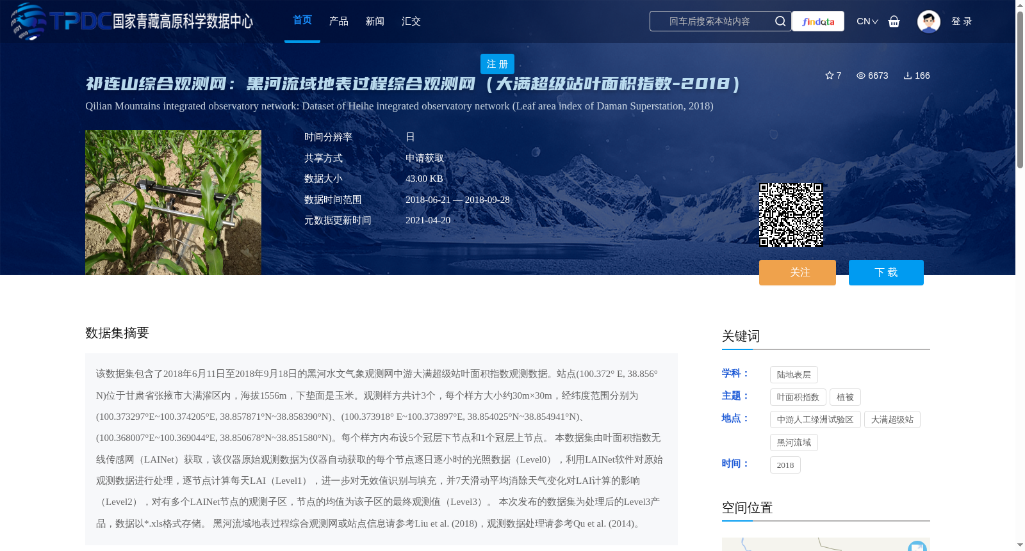1025x551 pixels.
Task: Click the 注册 register button
Action: (497, 64)
